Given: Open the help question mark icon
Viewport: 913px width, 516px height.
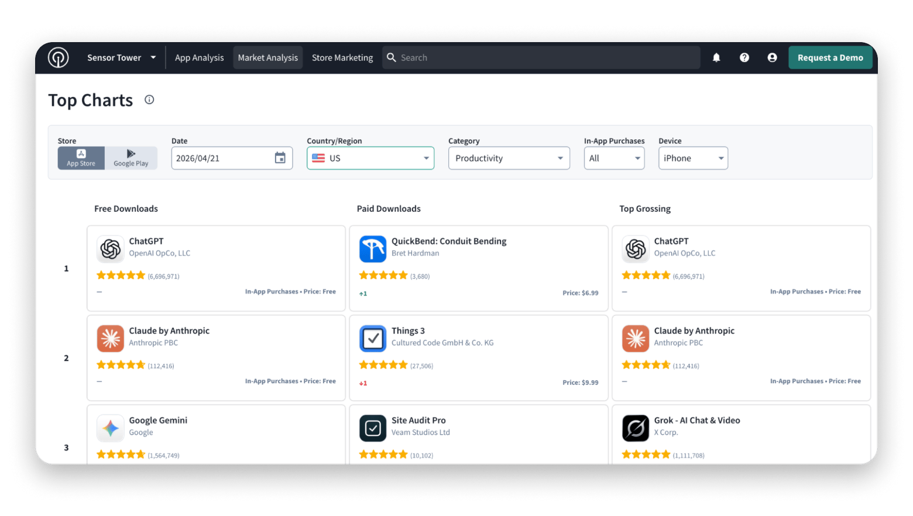Looking at the screenshot, I should pos(744,57).
